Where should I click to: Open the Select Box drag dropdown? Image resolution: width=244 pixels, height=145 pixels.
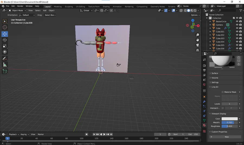tap(50, 15)
